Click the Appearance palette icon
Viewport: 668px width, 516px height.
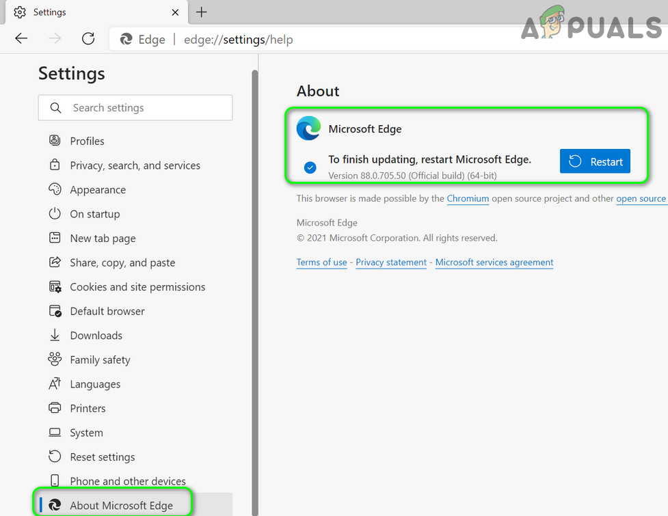(55, 189)
